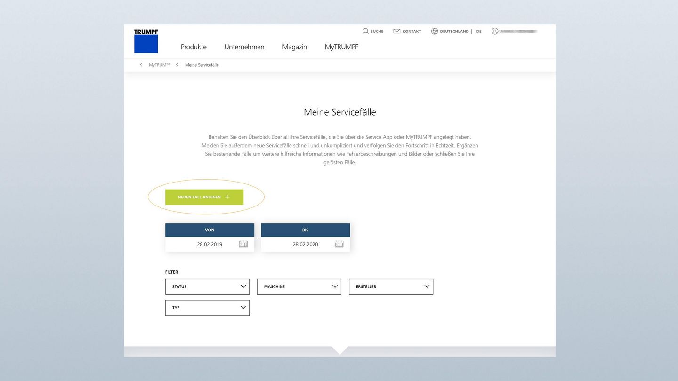Expand the STATUS filter dropdown
Screen dimensions: 678x381
pos(207,286)
